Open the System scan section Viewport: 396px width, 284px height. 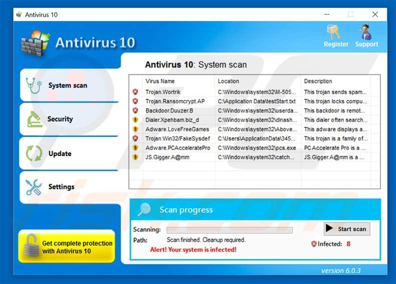(69, 85)
